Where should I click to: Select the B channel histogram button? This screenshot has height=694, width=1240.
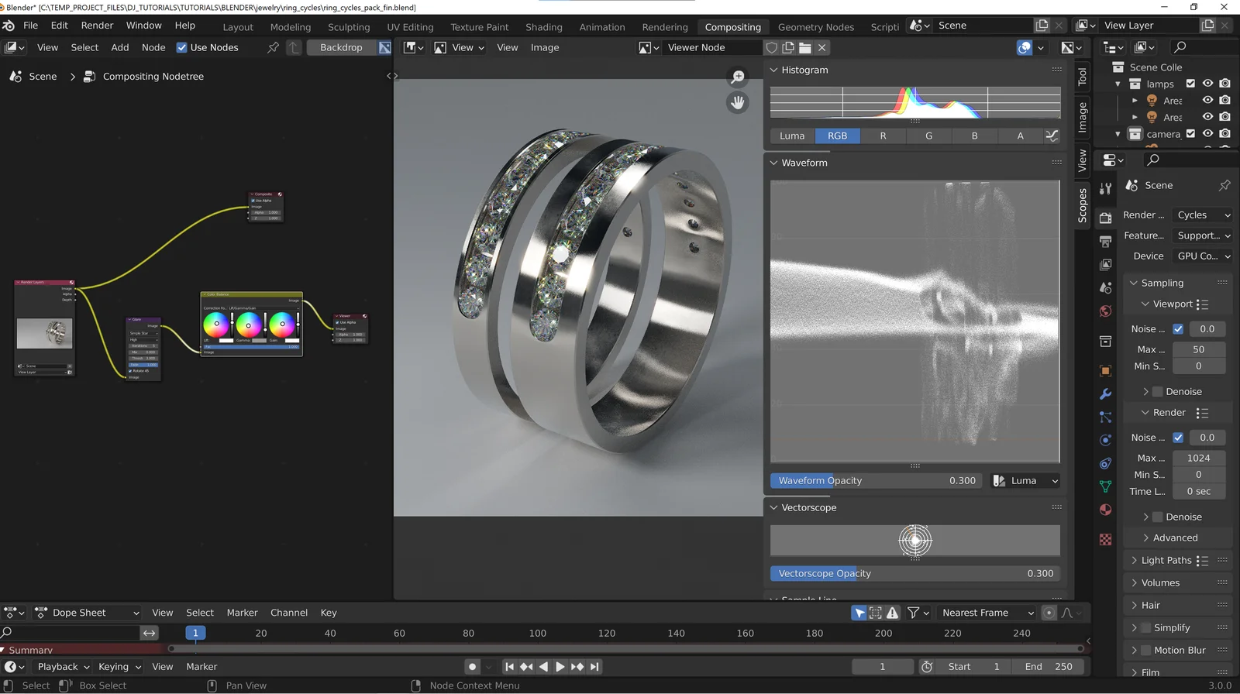(x=974, y=136)
